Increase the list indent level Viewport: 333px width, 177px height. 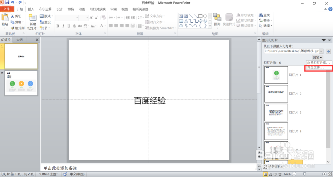(x=133, y=18)
